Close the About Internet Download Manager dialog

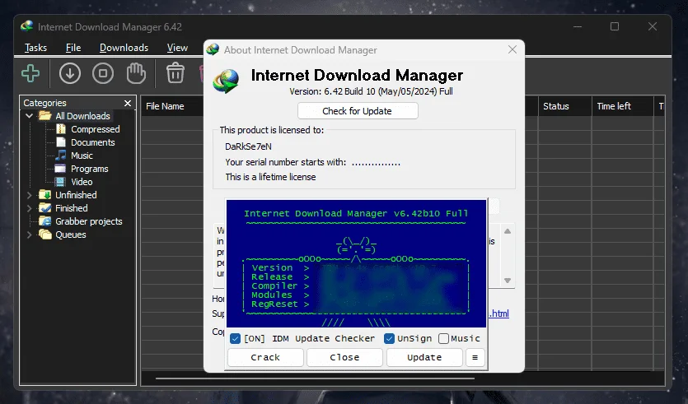[512, 49]
